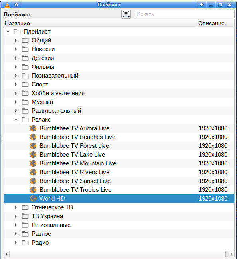Sort by the Название column header
The image size is (237, 259).
(x=101, y=23)
